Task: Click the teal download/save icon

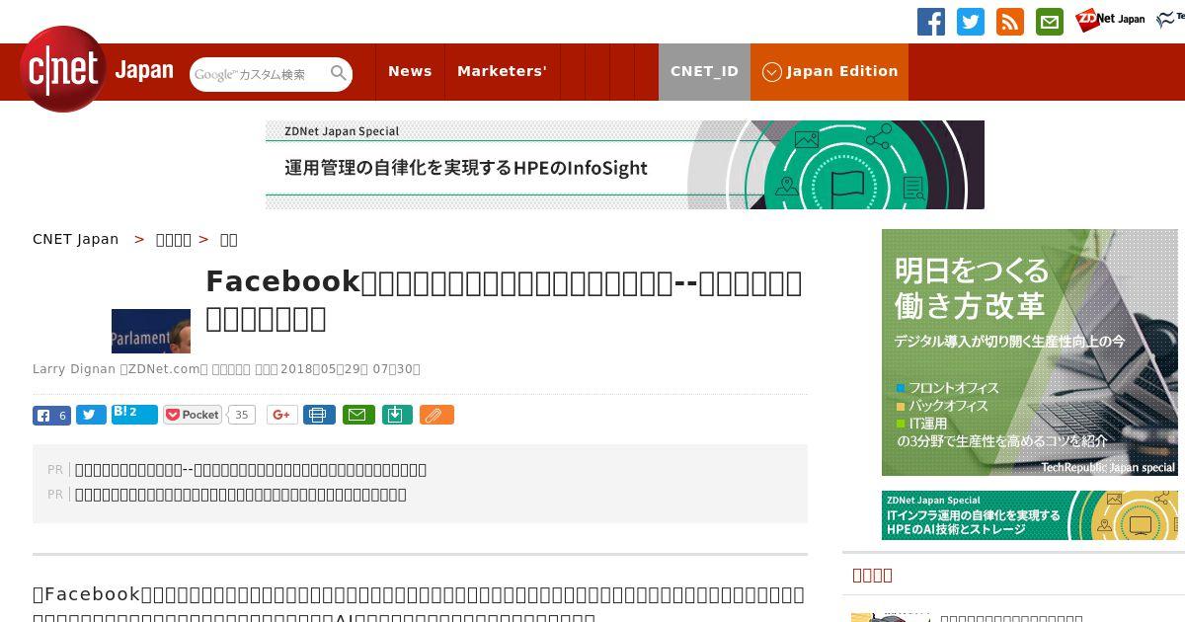Action: pyautogui.click(x=396, y=415)
